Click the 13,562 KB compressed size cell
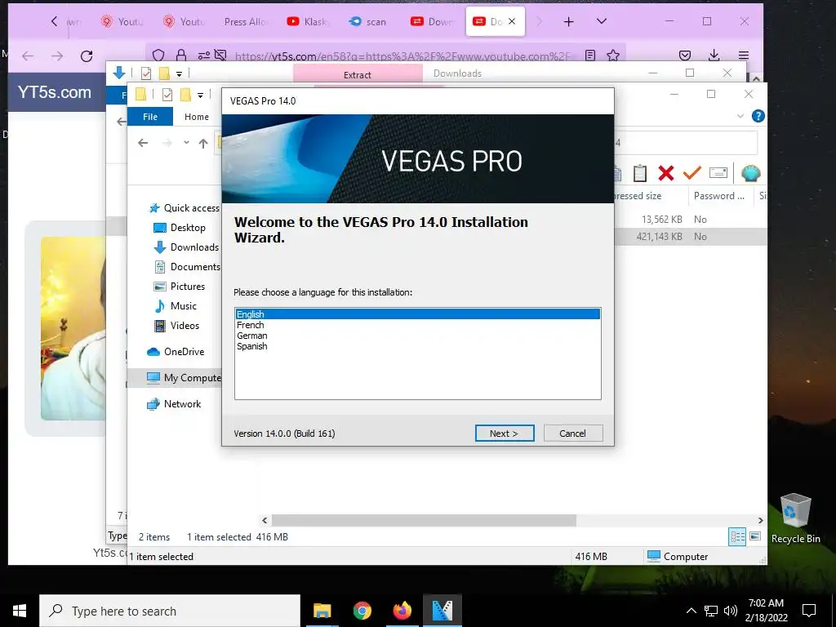The width and height of the screenshot is (836, 627). (661, 219)
